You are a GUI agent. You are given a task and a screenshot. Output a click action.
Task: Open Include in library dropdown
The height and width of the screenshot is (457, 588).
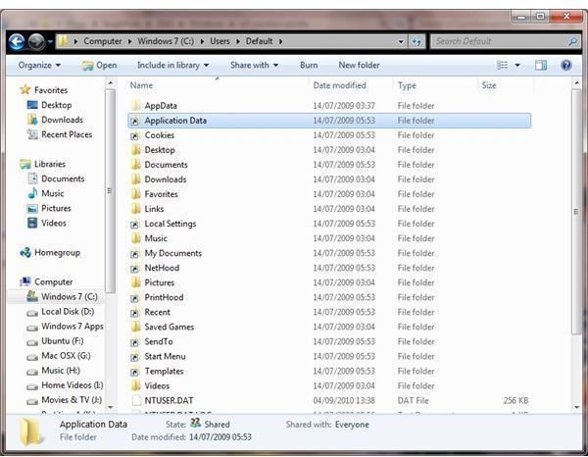[x=172, y=66]
